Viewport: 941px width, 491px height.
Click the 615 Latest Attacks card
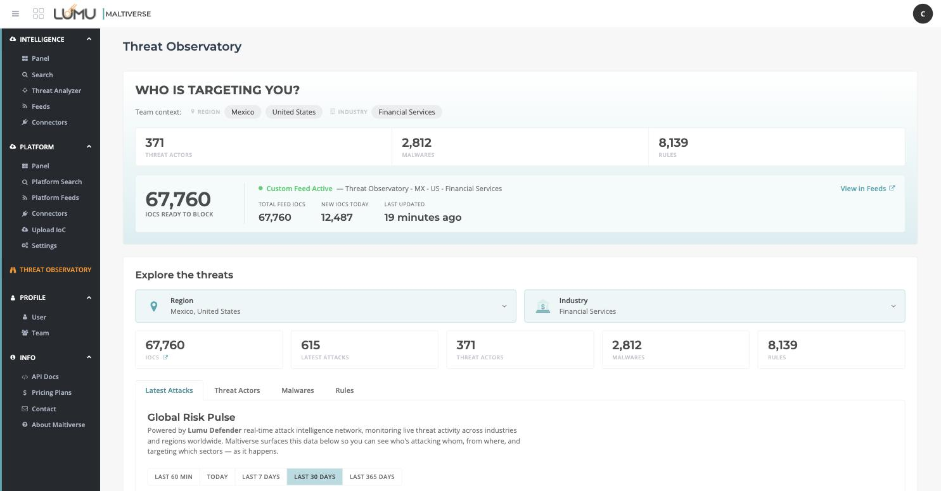[364, 349]
